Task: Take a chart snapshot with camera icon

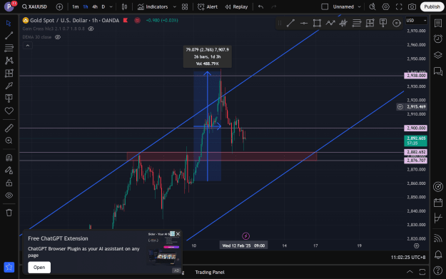Action: point(412,7)
